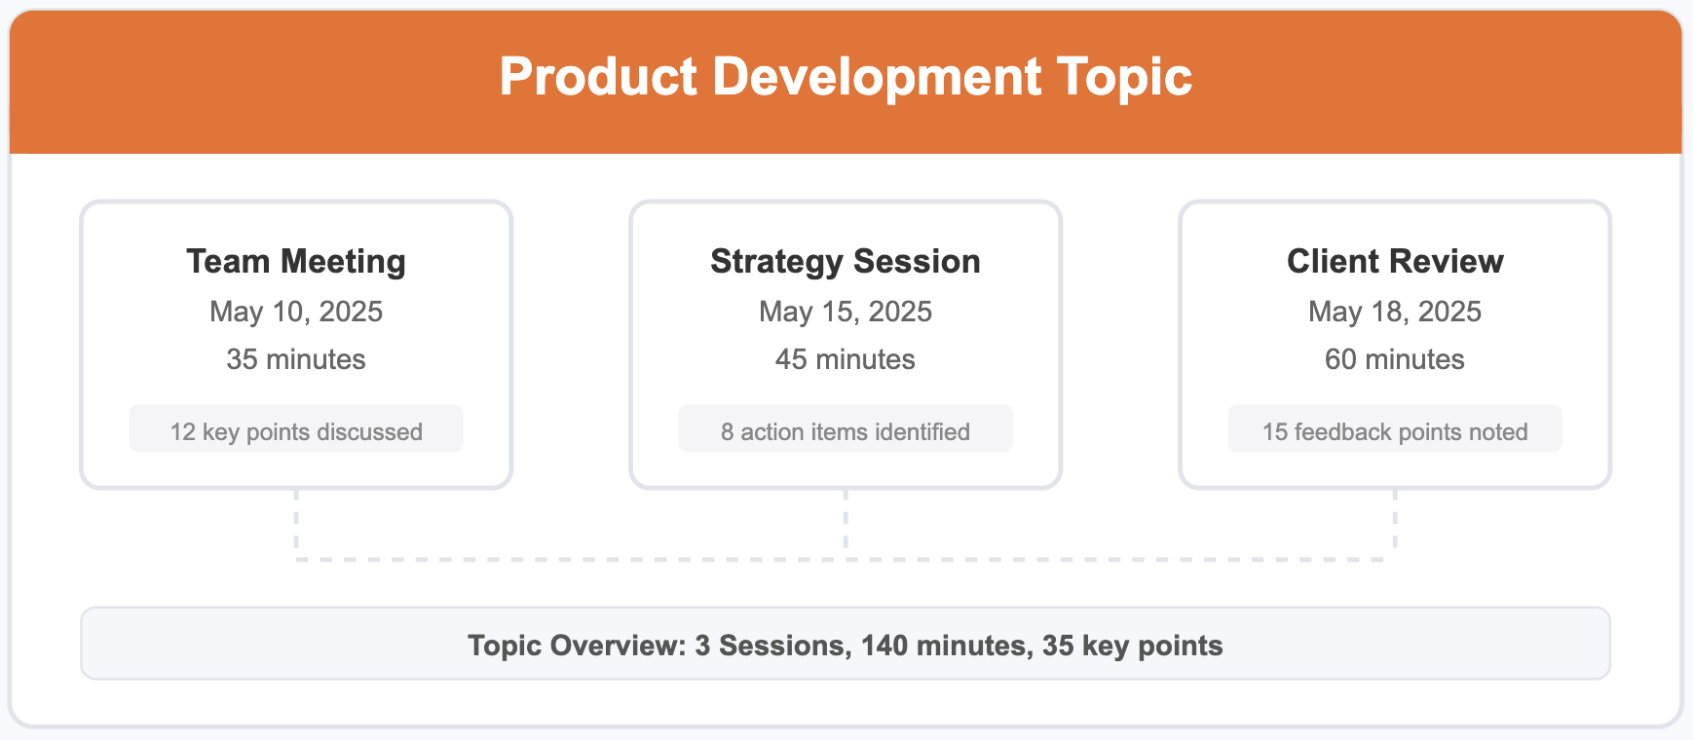This screenshot has height=740, width=1693.
Task: Click the dashed connector under Team Meeting card
Action: pyautogui.click(x=296, y=523)
